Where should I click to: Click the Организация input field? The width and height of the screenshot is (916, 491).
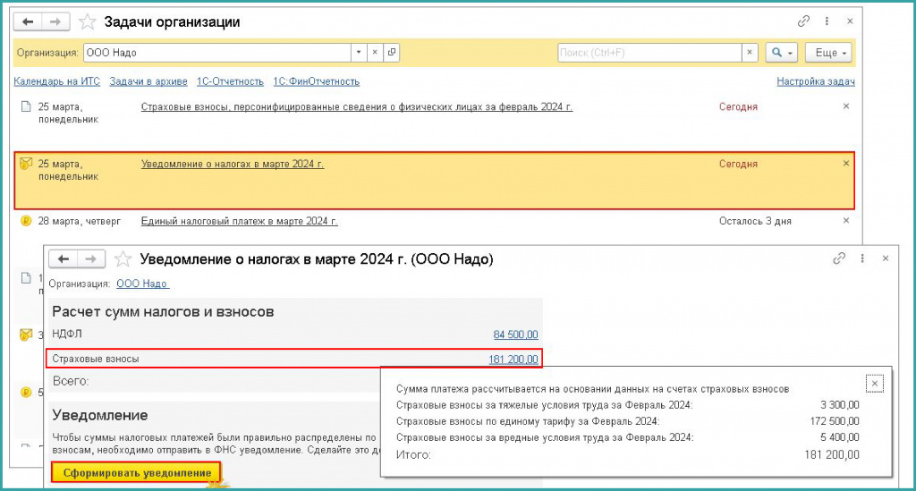click(216, 53)
